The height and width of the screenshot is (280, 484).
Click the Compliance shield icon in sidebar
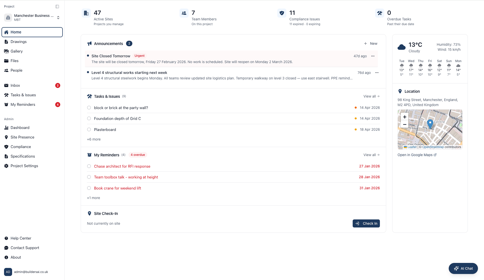coord(6,147)
